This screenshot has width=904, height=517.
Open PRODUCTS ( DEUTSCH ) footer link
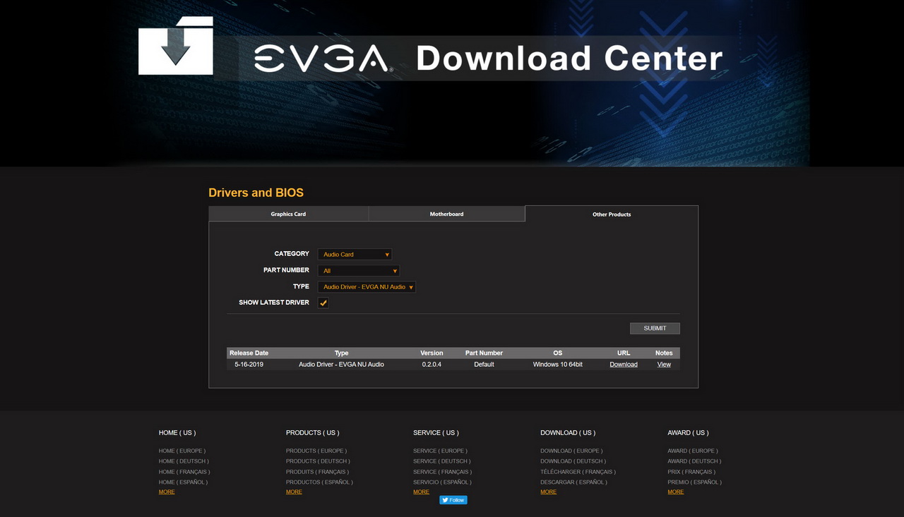click(x=318, y=461)
